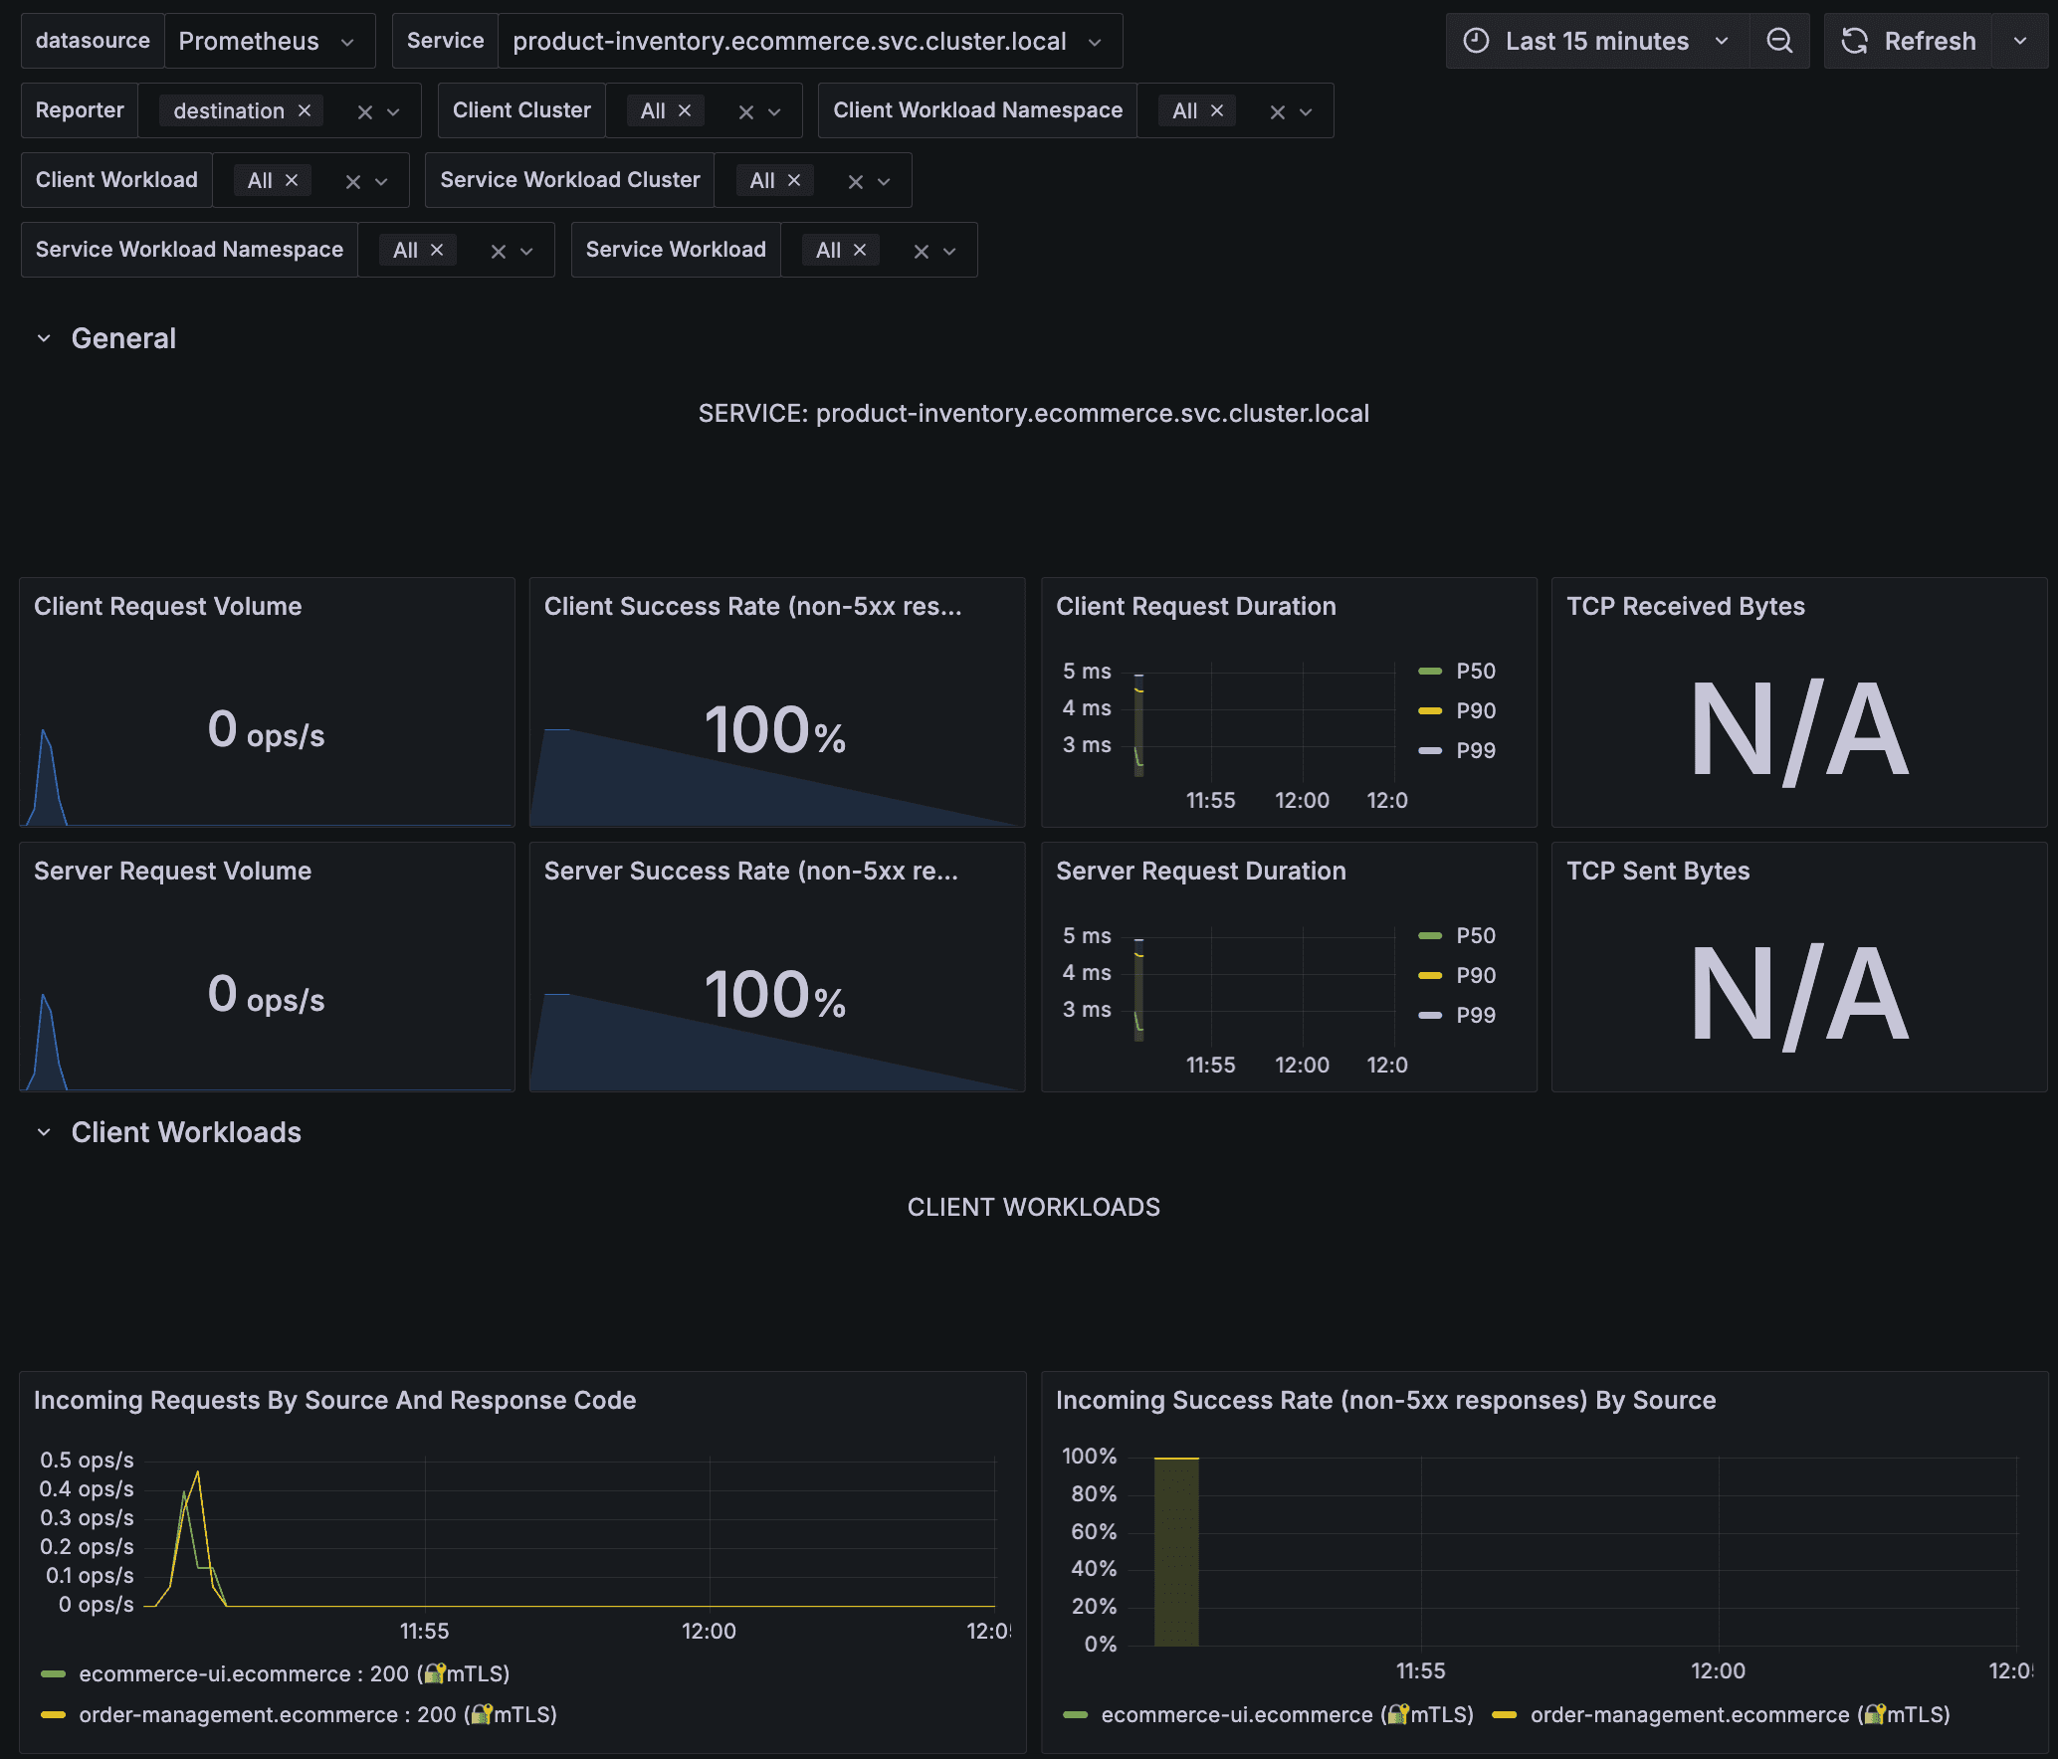Remove All tag from Service Workload Cluster
2058x1759 pixels.
(794, 180)
